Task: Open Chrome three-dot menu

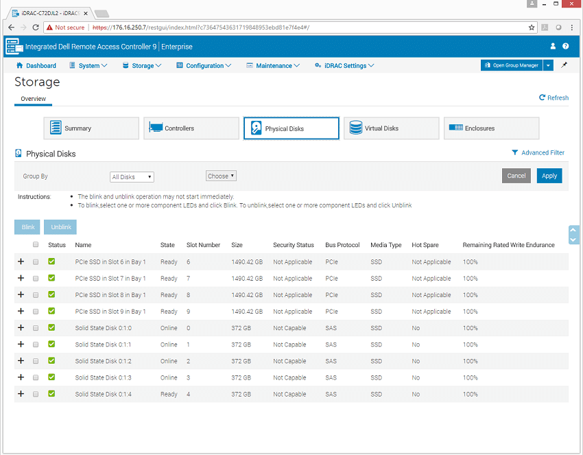Action: tap(572, 27)
